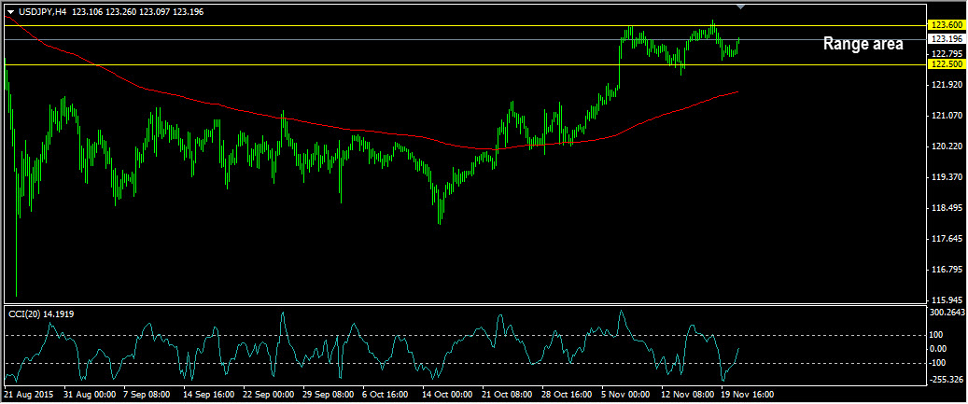
Task: Click the 5 Nov 00:00 time label
Action: 625,394
